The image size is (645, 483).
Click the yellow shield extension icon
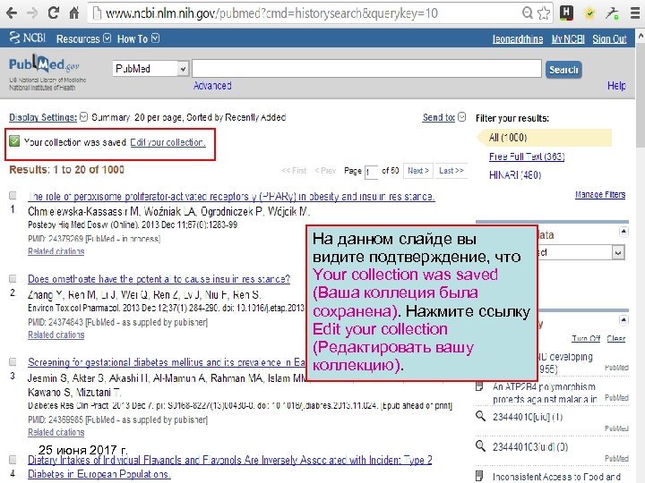tap(589, 13)
